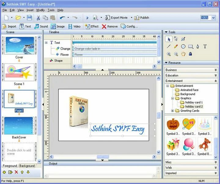
Task: Select the Zoom In tool
Action: 169,54
